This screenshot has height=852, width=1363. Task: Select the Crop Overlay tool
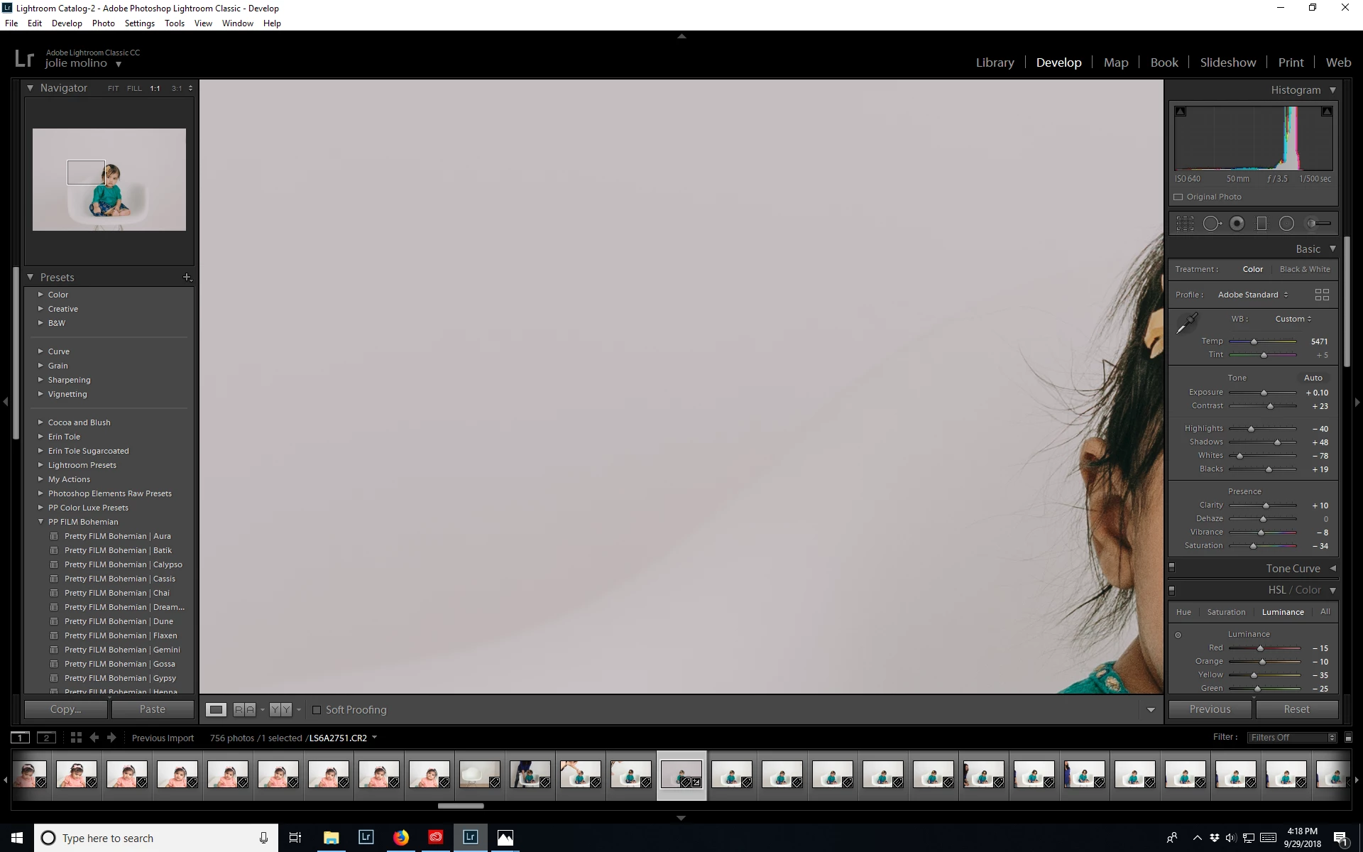tap(1185, 224)
